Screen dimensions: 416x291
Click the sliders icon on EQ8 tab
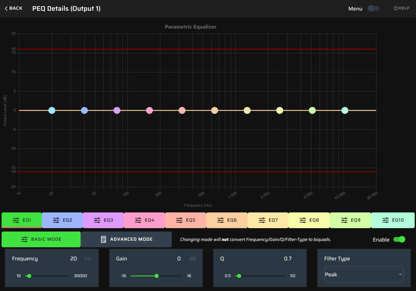click(303, 220)
